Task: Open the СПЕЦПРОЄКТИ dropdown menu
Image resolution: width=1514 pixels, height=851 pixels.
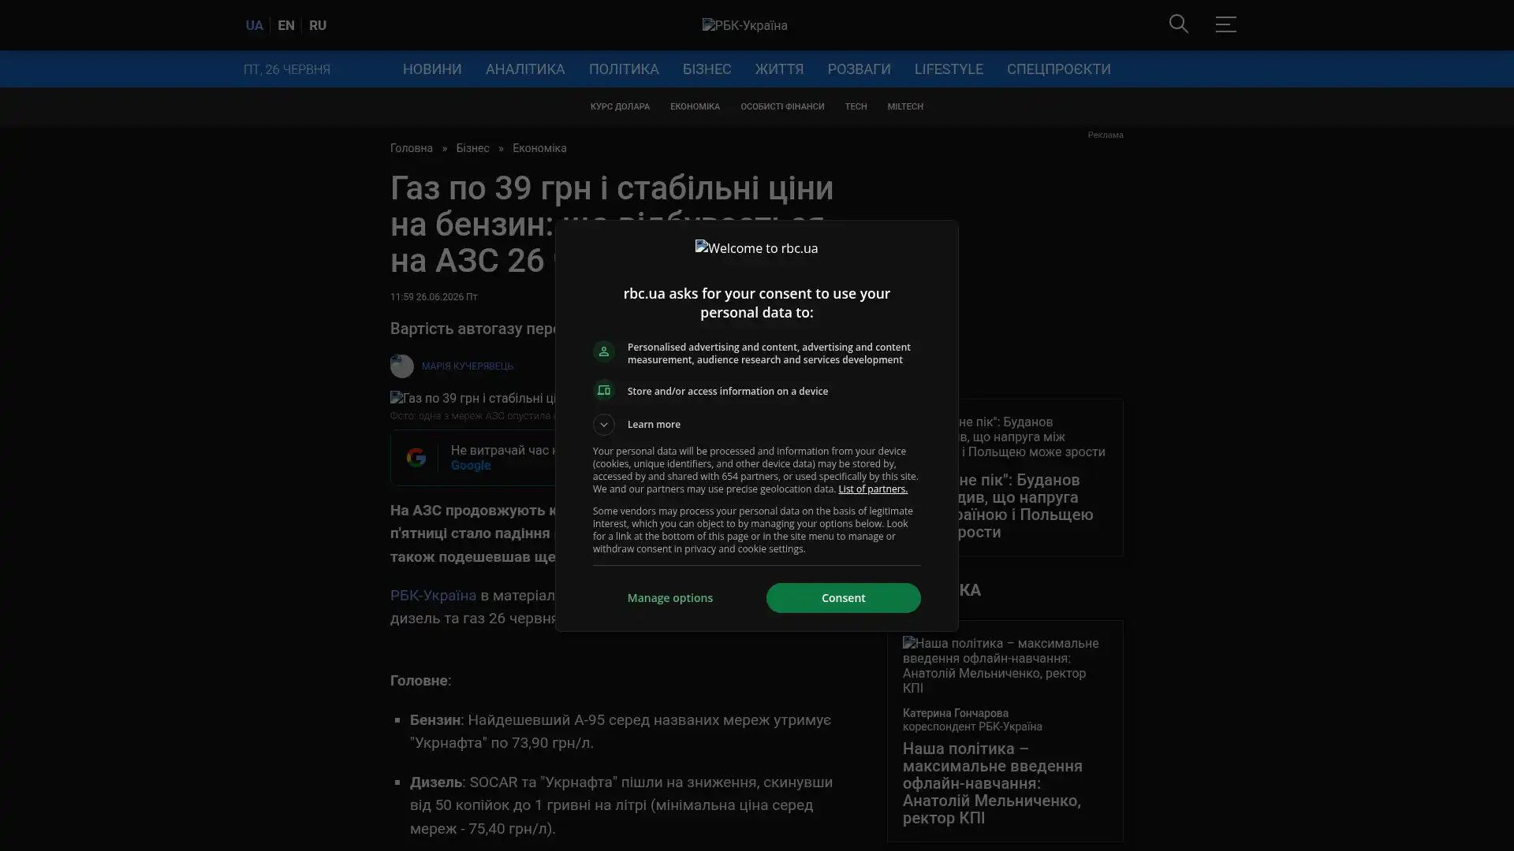Action: click(1058, 69)
